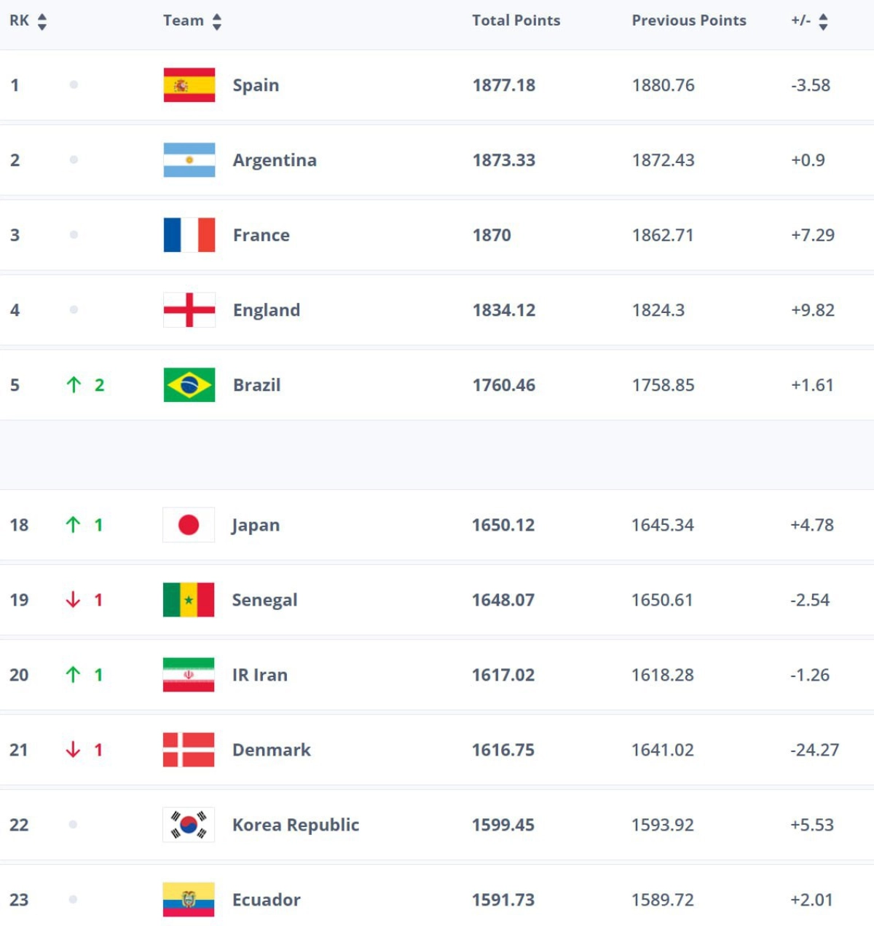Open the IR Iran team name
The height and width of the screenshot is (926, 874).
tap(259, 675)
